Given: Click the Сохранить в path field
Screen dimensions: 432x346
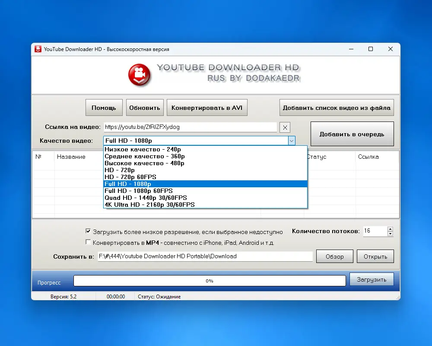Looking at the screenshot, I should click(x=205, y=256).
